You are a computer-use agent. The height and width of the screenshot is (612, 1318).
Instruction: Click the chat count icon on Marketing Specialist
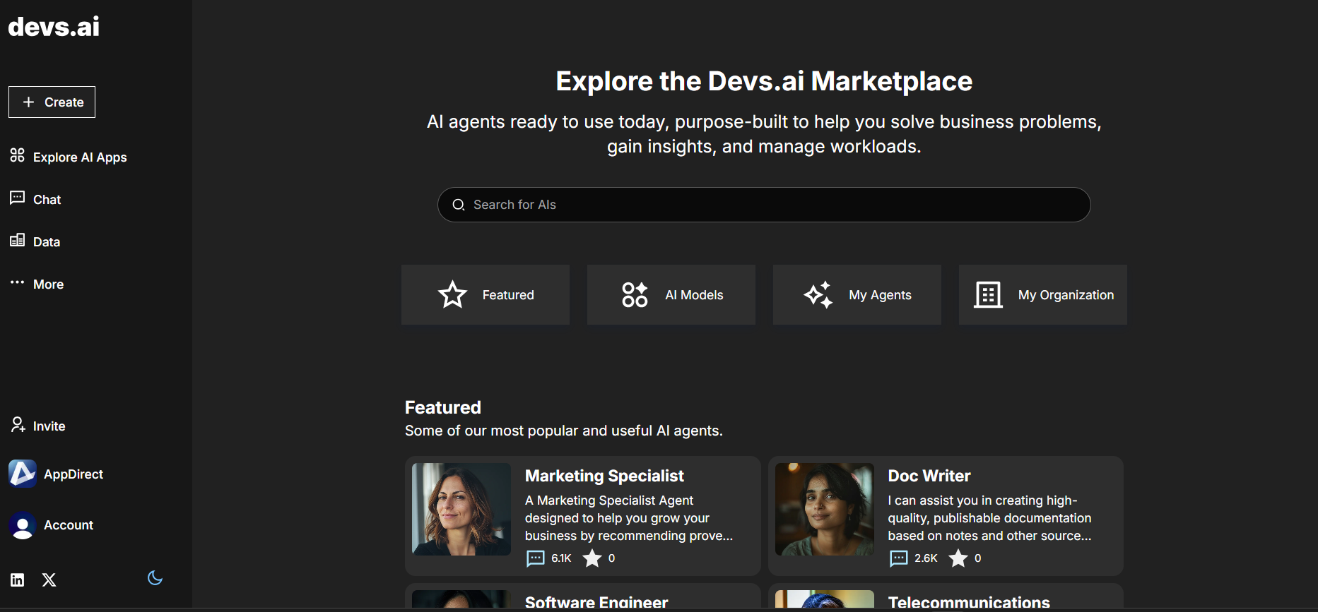coord(536,558)
